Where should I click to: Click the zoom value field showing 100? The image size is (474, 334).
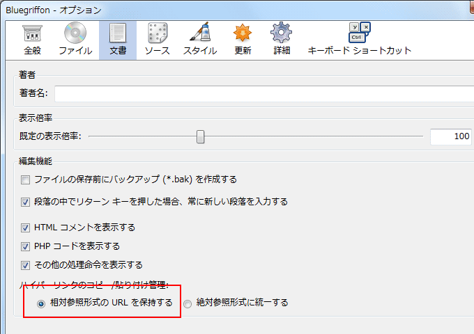(451, 136)
